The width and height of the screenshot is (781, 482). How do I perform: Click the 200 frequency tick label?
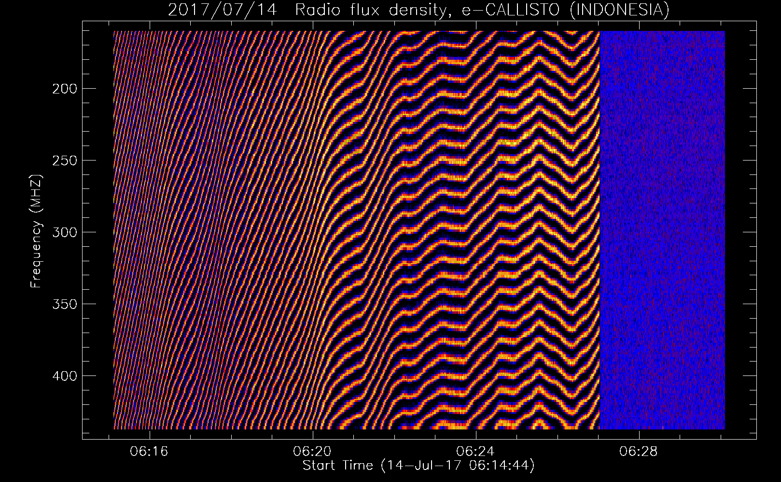coord(64,89)
